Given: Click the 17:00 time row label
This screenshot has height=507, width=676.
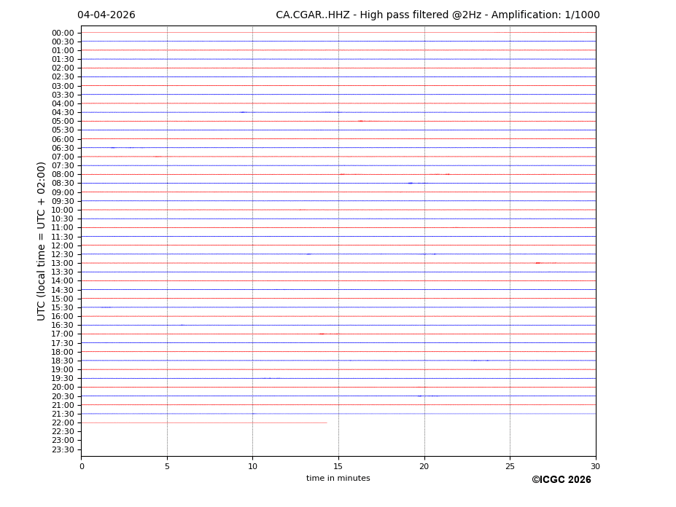Looking at the screenshot, I should click(x=63, y=334).
